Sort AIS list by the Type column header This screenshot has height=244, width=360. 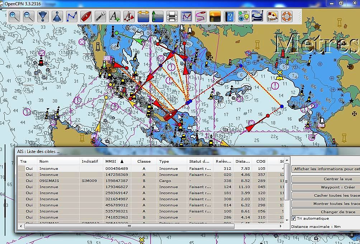click(x=172, y=162)
